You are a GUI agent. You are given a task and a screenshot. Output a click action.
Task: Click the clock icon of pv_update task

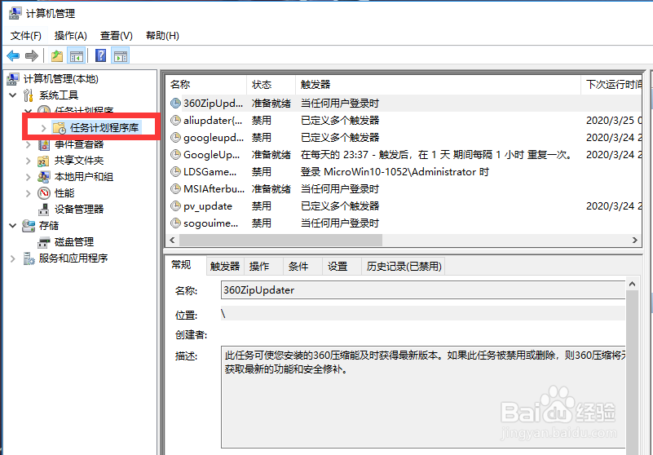click(x=176, y=205)
